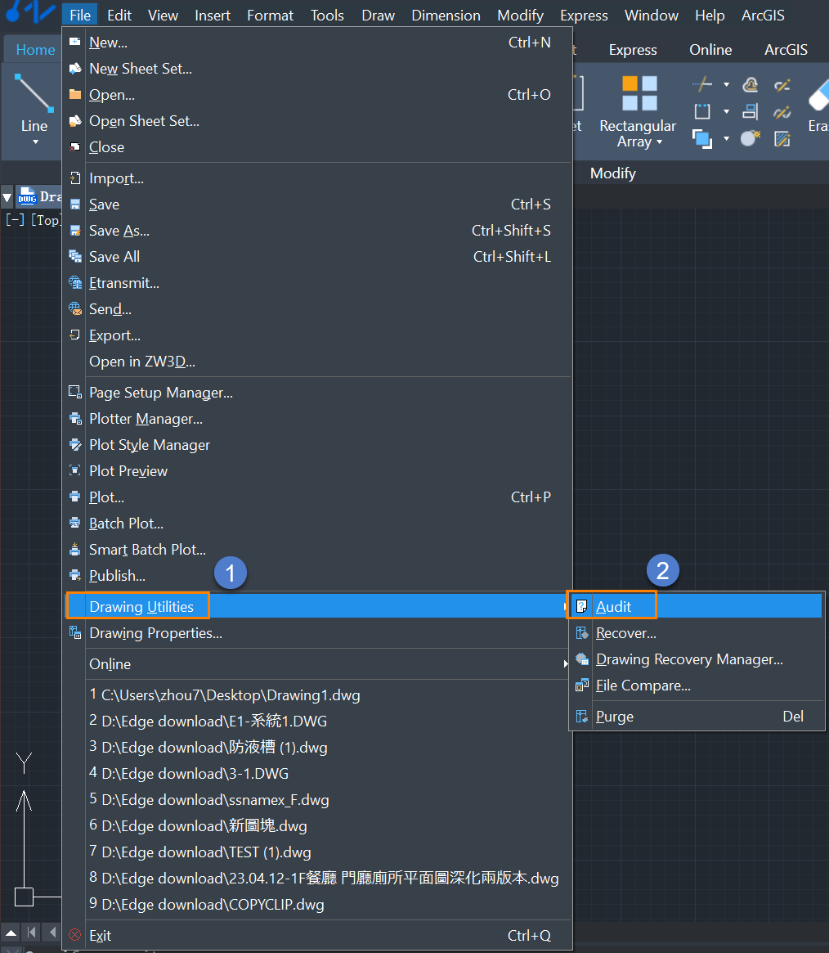
Task: Open the Line tool dropdown arrow
Action: pyautogui.click(x=35, y=142)
